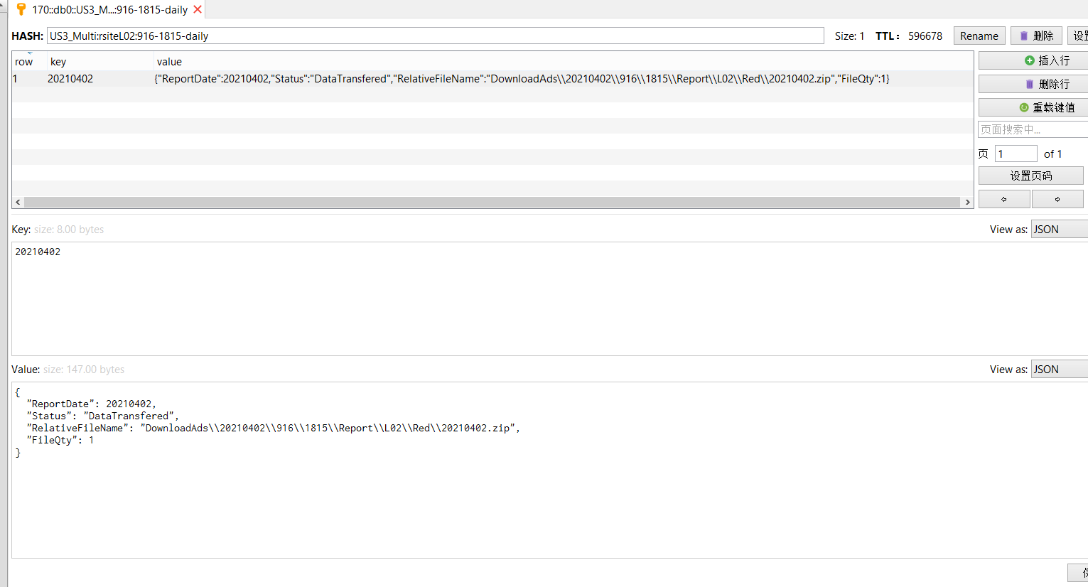Click the yellow key icon on the tab
Viewport: 1088px width, 587px height.
point(20,11)
